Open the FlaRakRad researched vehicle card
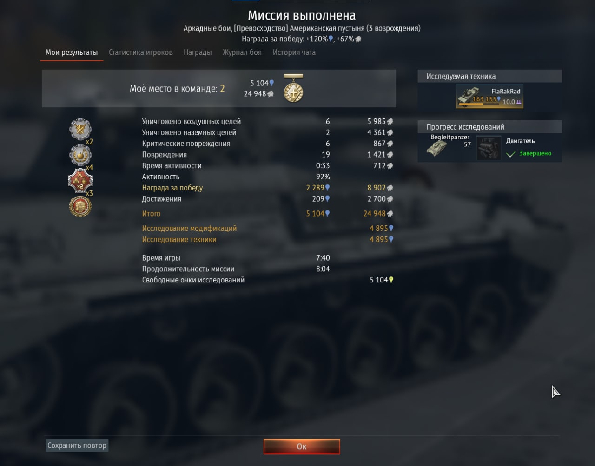595x466 pixels. coord(489,96)
